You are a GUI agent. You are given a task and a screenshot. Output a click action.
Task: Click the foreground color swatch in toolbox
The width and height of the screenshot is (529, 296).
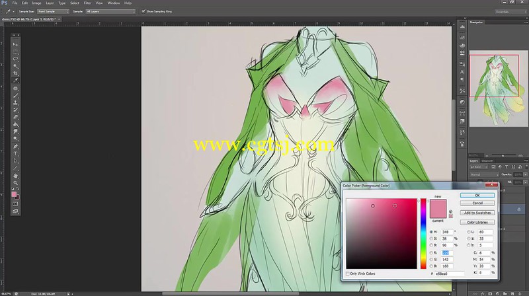click(14, 194)
